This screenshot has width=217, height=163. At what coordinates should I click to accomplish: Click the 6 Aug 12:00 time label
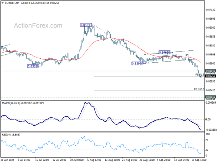tap(94, 160)
